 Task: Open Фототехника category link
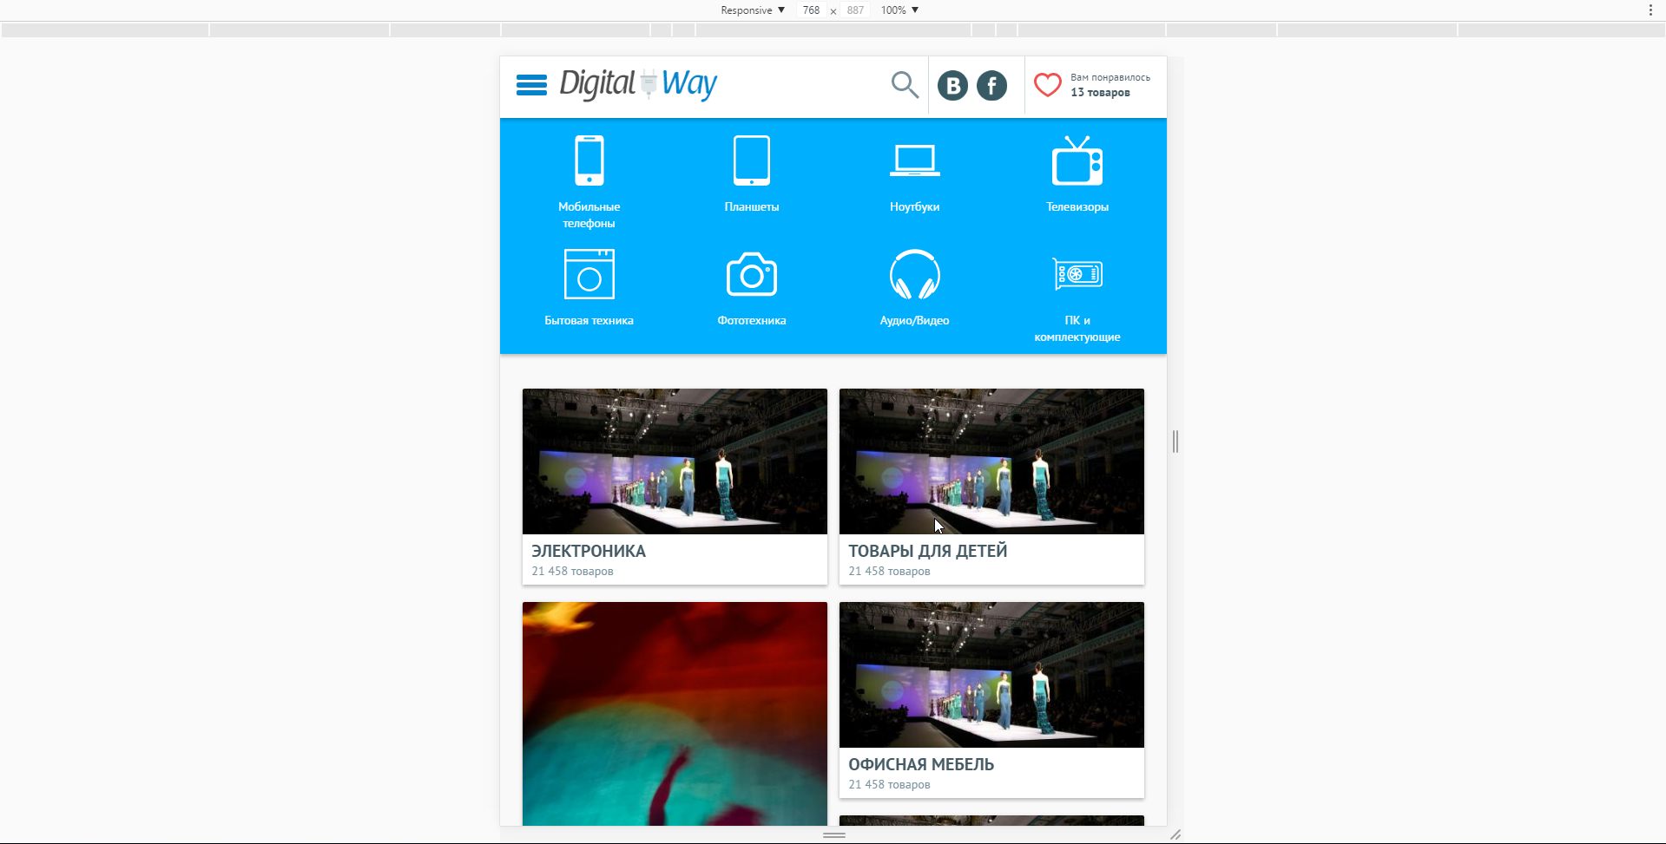[x=752, y=320]
